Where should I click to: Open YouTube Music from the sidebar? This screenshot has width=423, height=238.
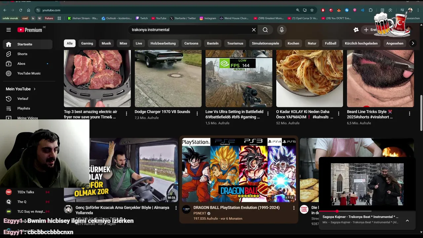[x=28, y=73]
